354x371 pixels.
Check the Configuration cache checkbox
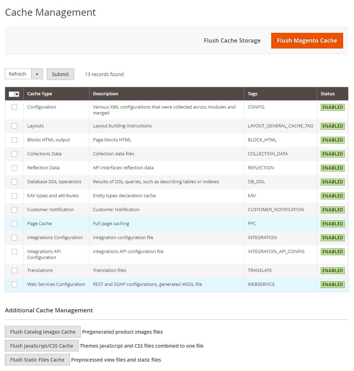[x=14, y=107]
